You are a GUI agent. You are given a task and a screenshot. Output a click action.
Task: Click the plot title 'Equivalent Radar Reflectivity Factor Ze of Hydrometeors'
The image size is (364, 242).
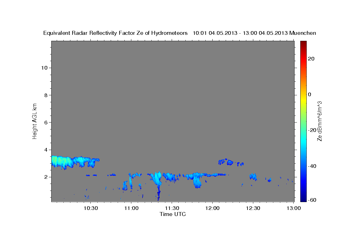[116, 33]
